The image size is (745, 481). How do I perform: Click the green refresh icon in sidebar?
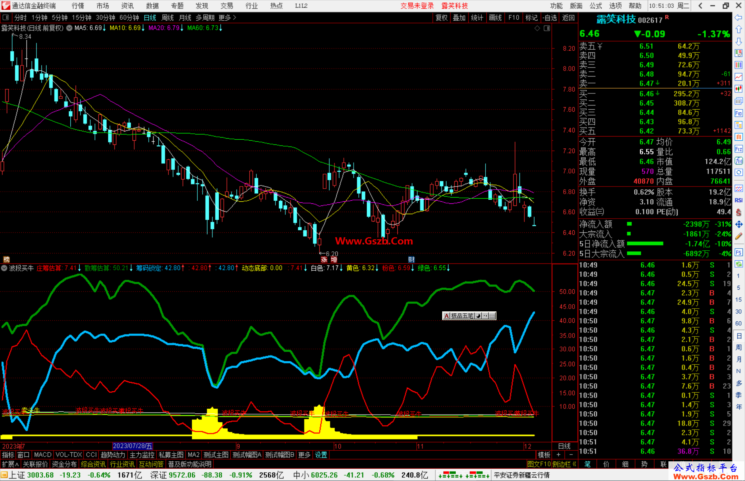(x=738, y=264)
